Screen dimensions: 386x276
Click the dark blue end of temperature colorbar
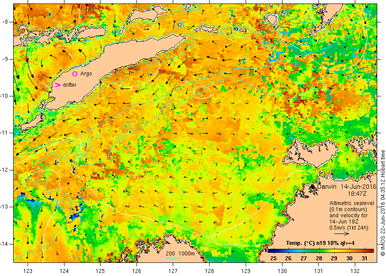pos(269,251)
